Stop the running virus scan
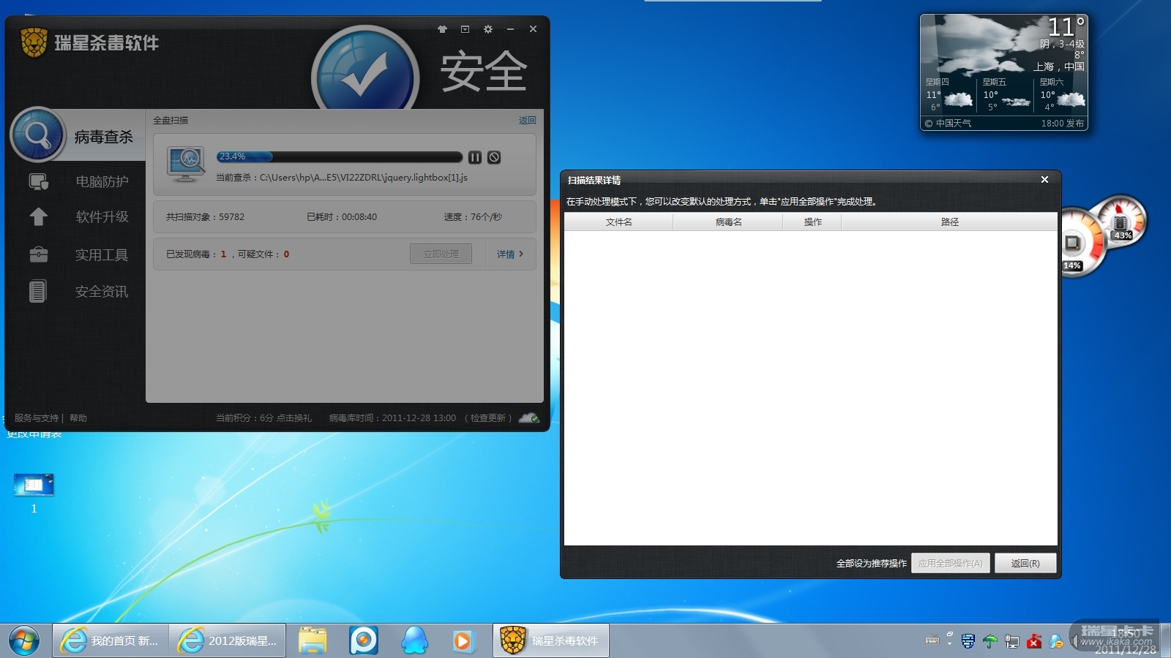Image resolution: width=1171 pixels, height=658 pixels. click(x=494, y=157)
